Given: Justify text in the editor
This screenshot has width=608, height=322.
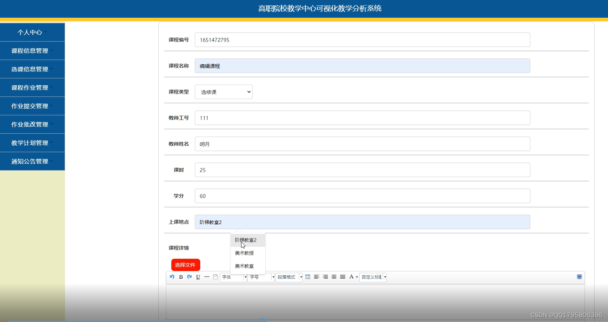Looking at the screenshot, I should [343, 277].
